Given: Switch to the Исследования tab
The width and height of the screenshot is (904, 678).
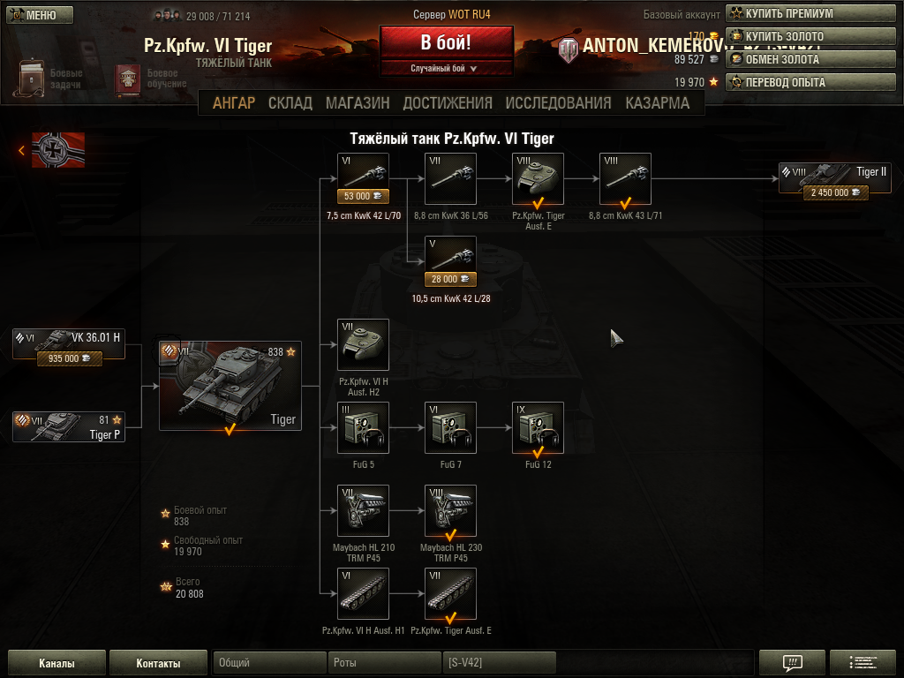Looking at the screenshot, I should [558, 102].
